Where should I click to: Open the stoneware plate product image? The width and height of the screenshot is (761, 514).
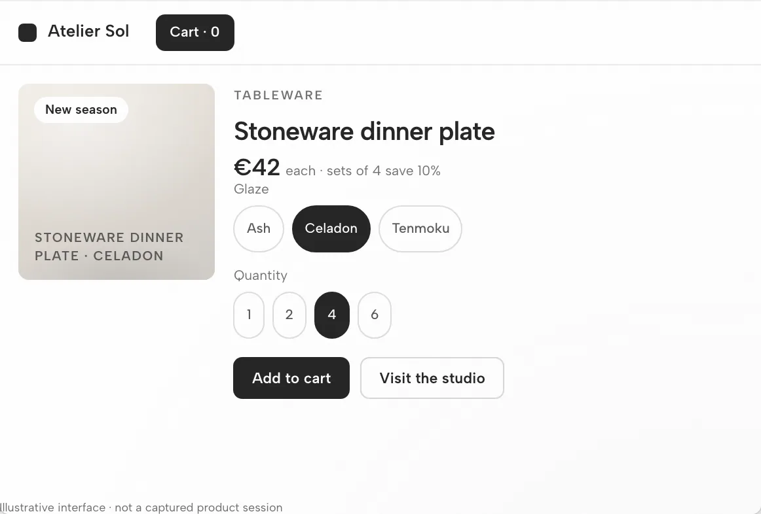(x=117, y=182)
